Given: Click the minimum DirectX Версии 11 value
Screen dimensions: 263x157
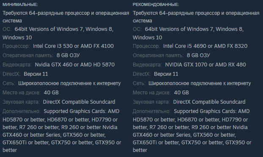Looking at the screenshot, I should [x=36, y=74].
